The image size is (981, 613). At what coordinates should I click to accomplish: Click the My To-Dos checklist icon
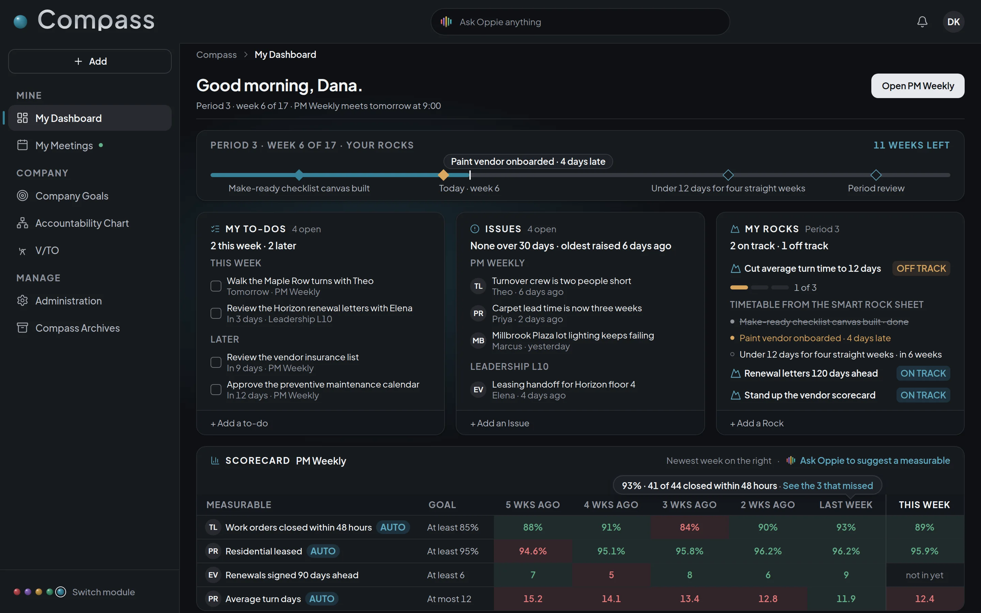[215, 229]
